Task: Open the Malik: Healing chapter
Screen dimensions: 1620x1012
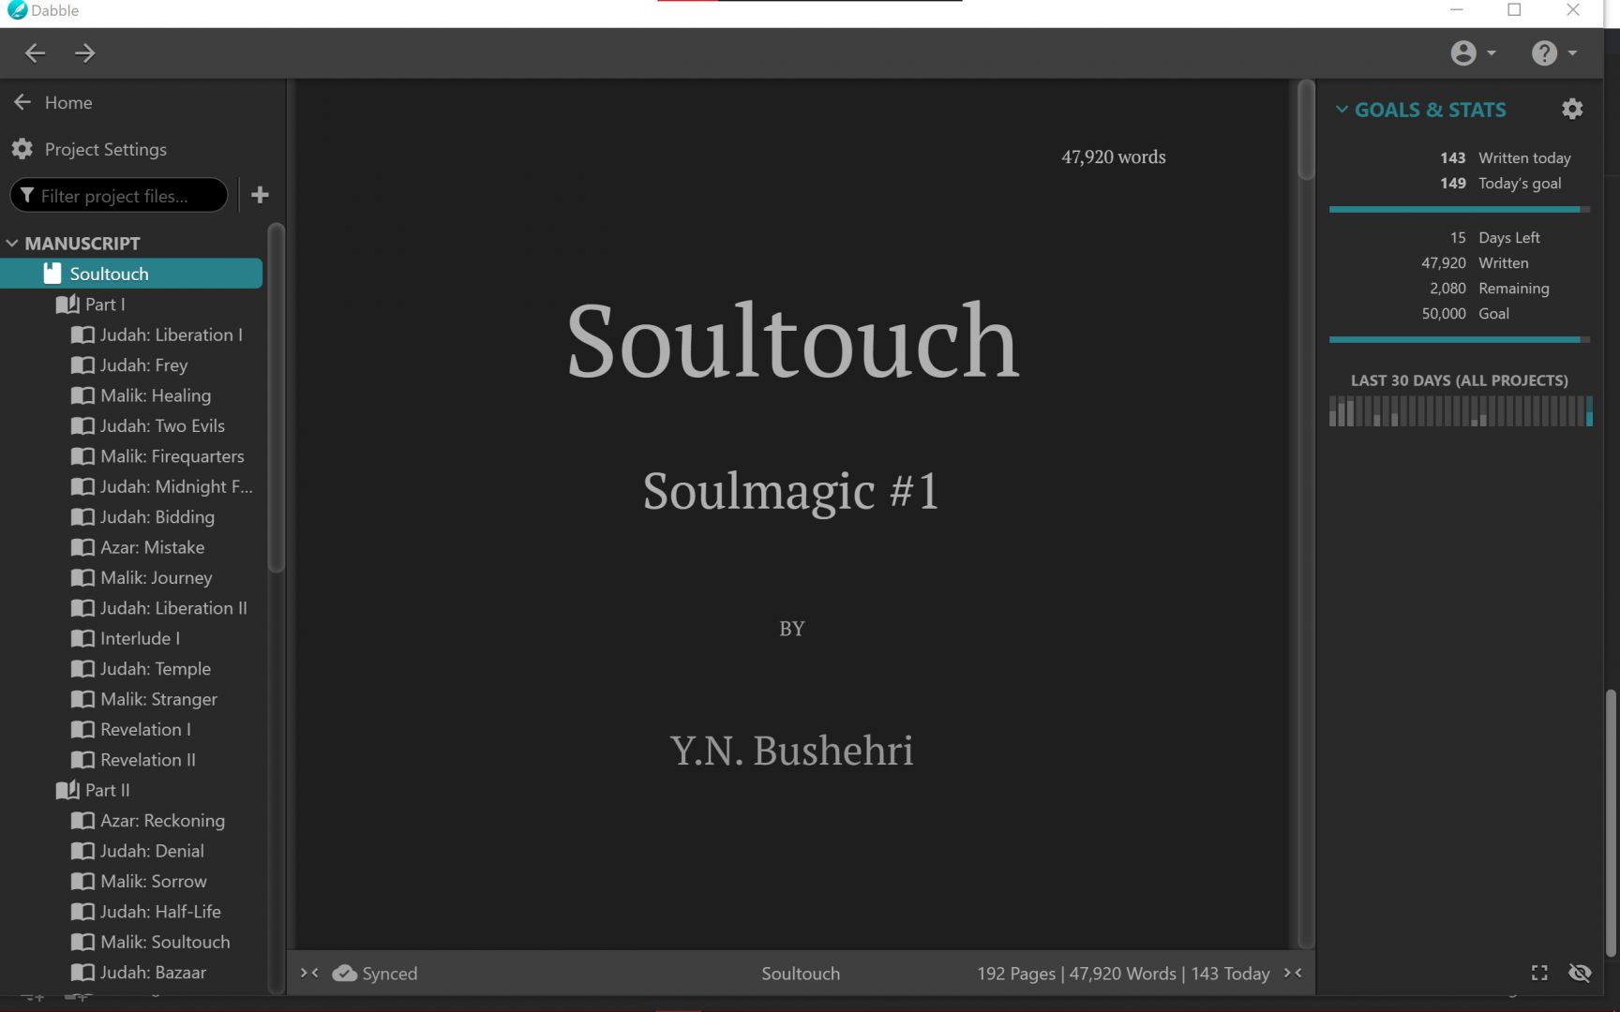Action: point(155,395)
